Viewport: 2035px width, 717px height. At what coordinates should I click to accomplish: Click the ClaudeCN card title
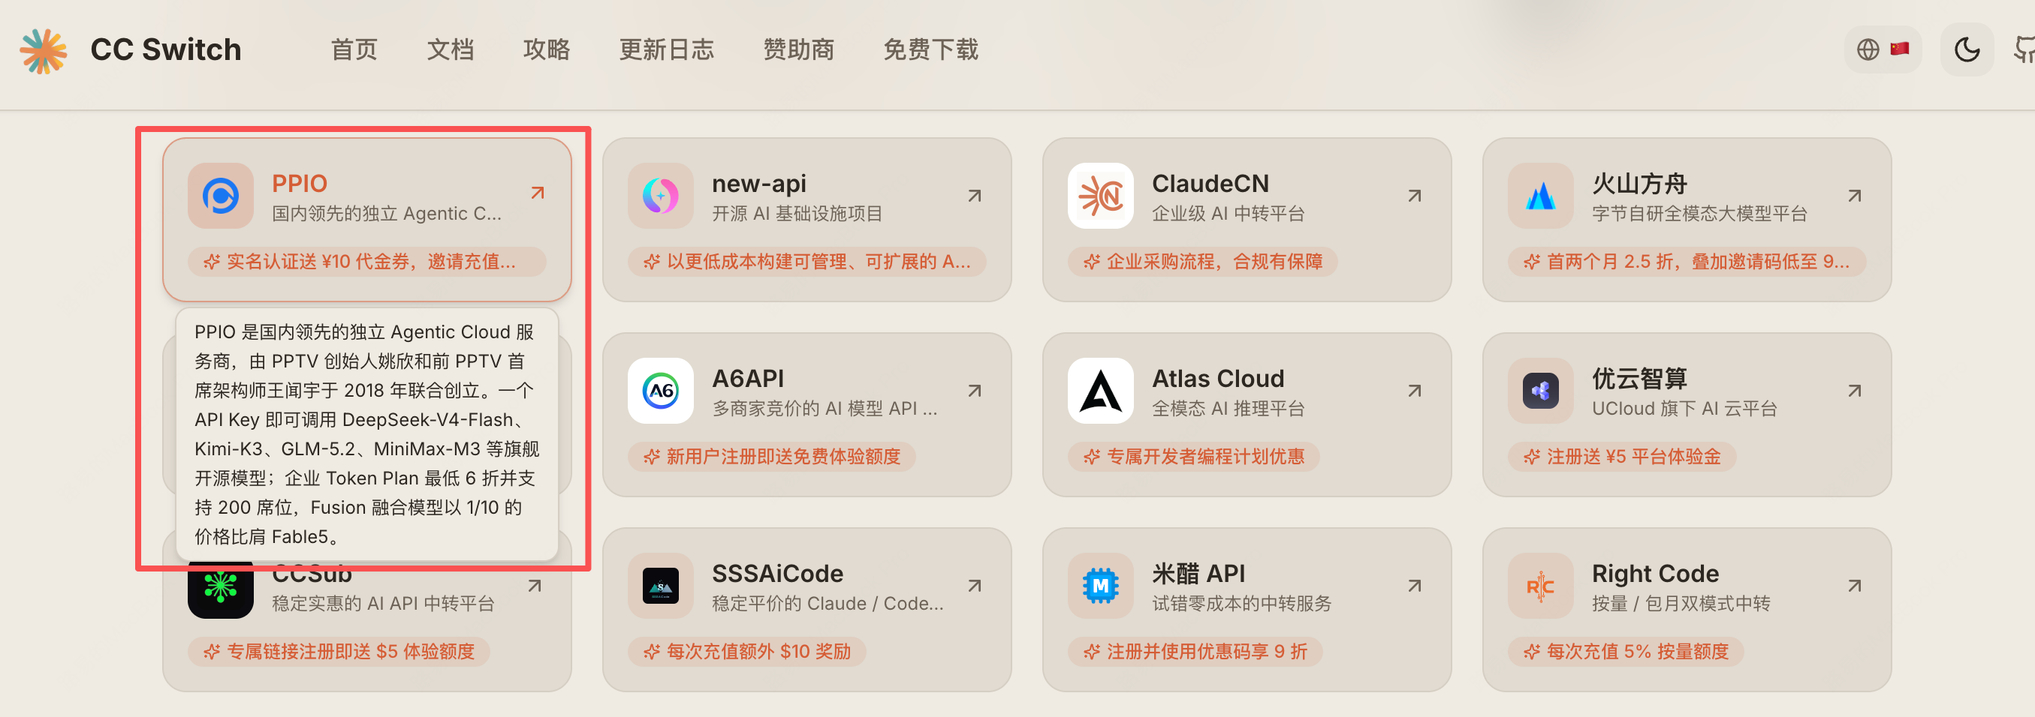tap(1210, 184)
